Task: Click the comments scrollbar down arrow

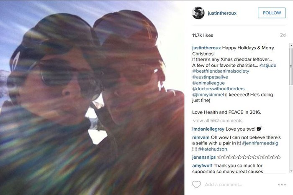Action: [x=291, y=171]
